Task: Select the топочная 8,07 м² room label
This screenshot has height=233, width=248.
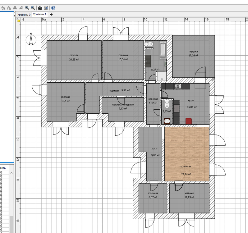Action: pos(153,195)
